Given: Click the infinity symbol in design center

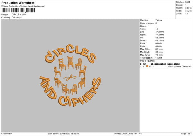Looking at the screenshot, I should tap(70, 77).
